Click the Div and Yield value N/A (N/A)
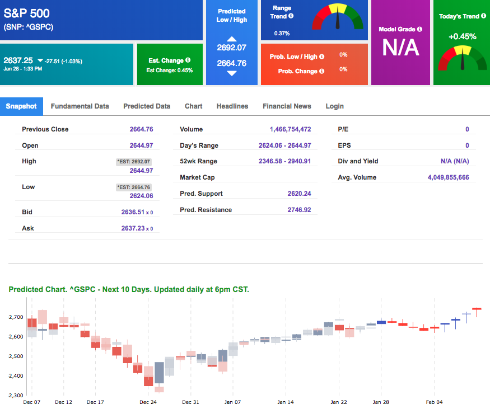490x409 pixels. coord(455,161)
